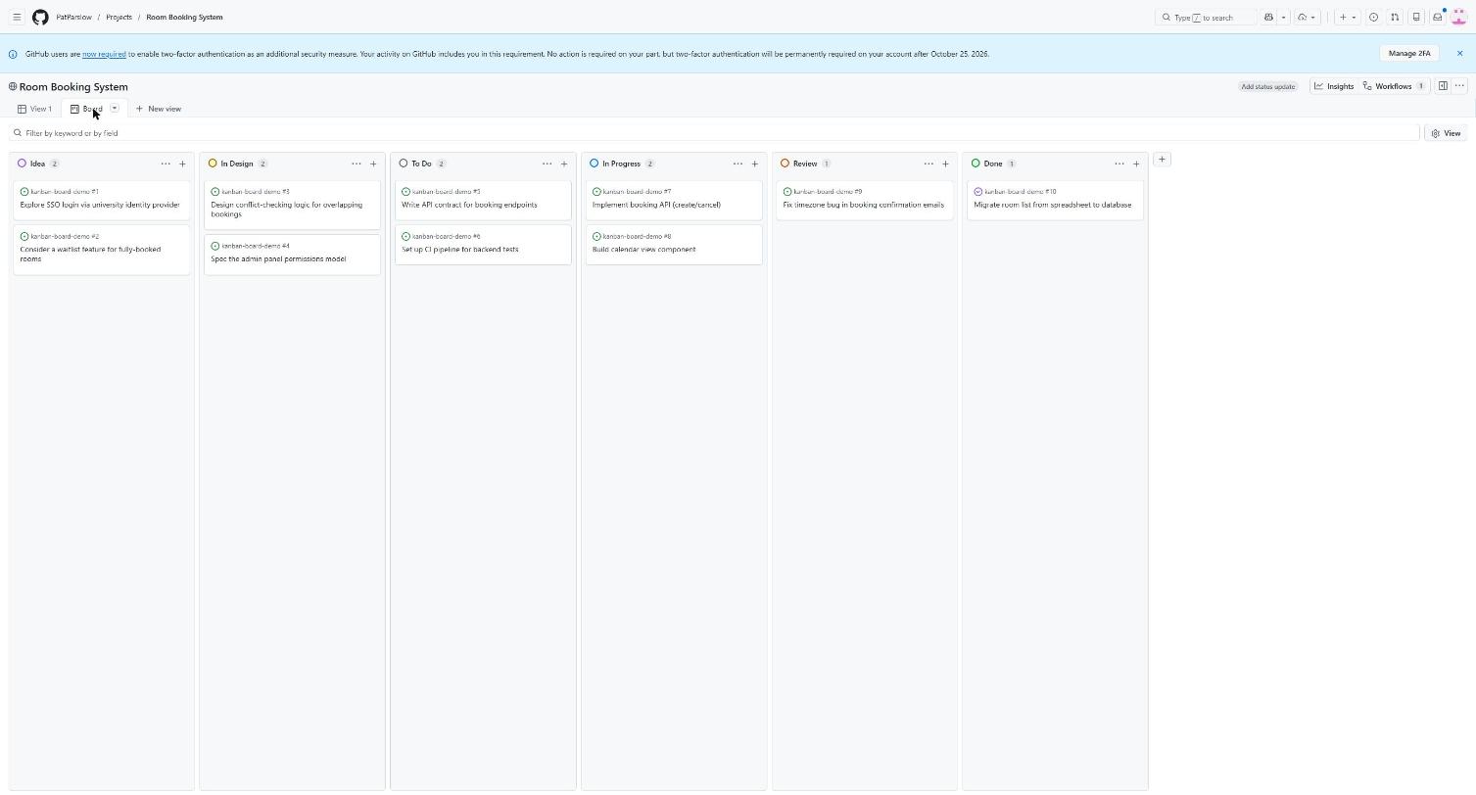
Task: Go to GitHub homepage via Octocat logo
Action: pos(40,17)
